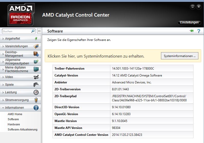Screen dimensions: 204x143
Task: Click the blue Informationen info icon
Action: [36, 108]
